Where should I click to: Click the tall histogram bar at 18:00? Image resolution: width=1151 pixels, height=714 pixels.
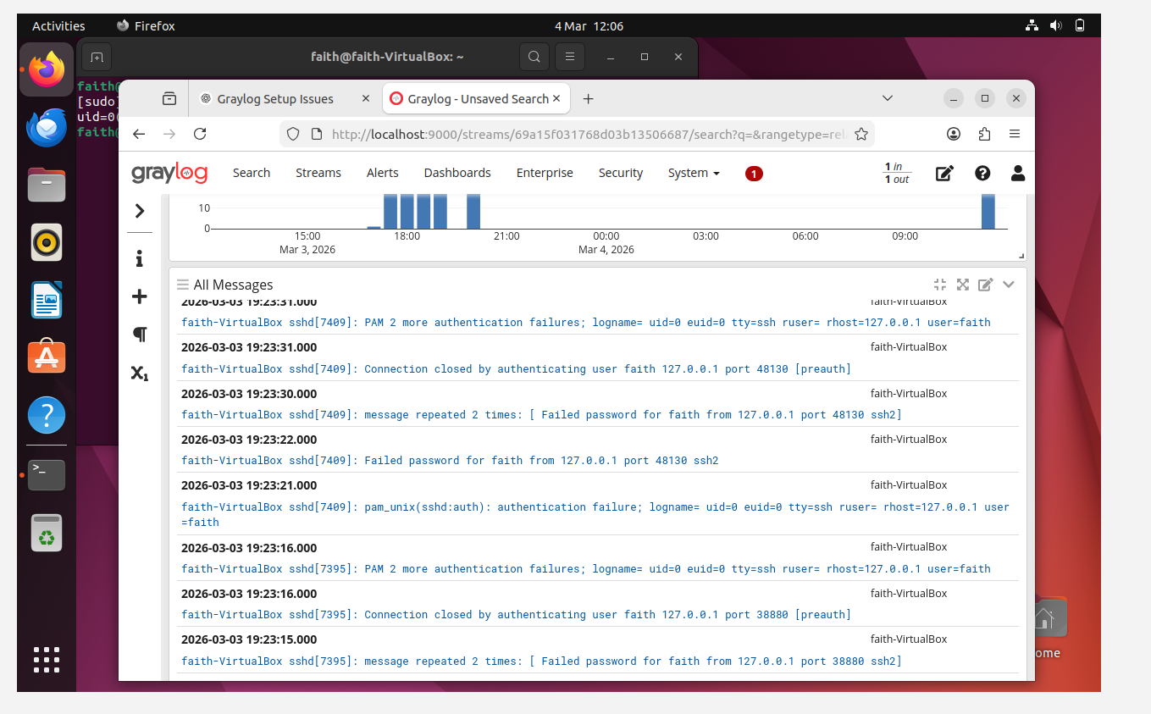pyautogui.click(x=407, y=212)
